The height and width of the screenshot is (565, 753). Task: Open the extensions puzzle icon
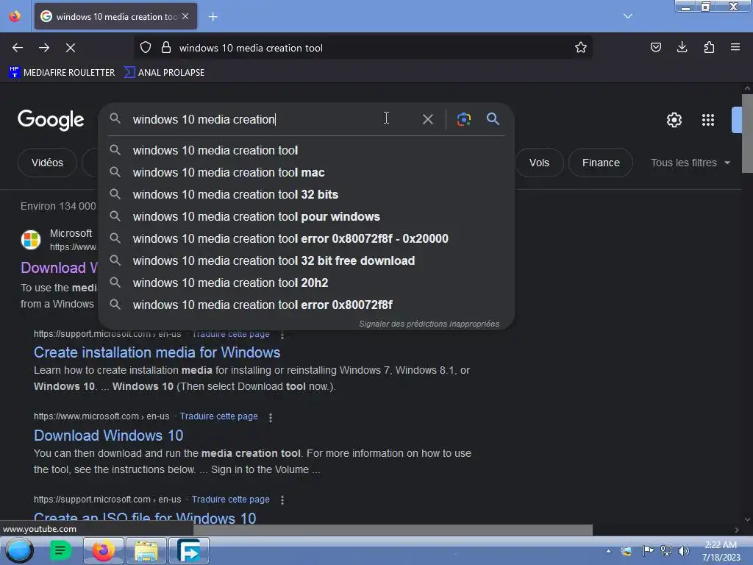click(709, 47)
